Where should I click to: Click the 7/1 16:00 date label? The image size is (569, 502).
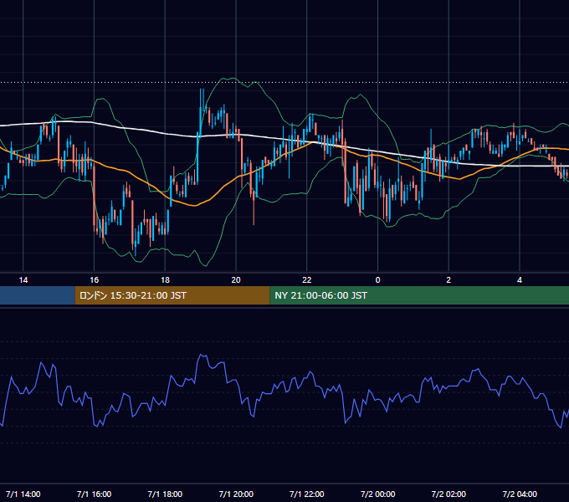tap(94, 494)
